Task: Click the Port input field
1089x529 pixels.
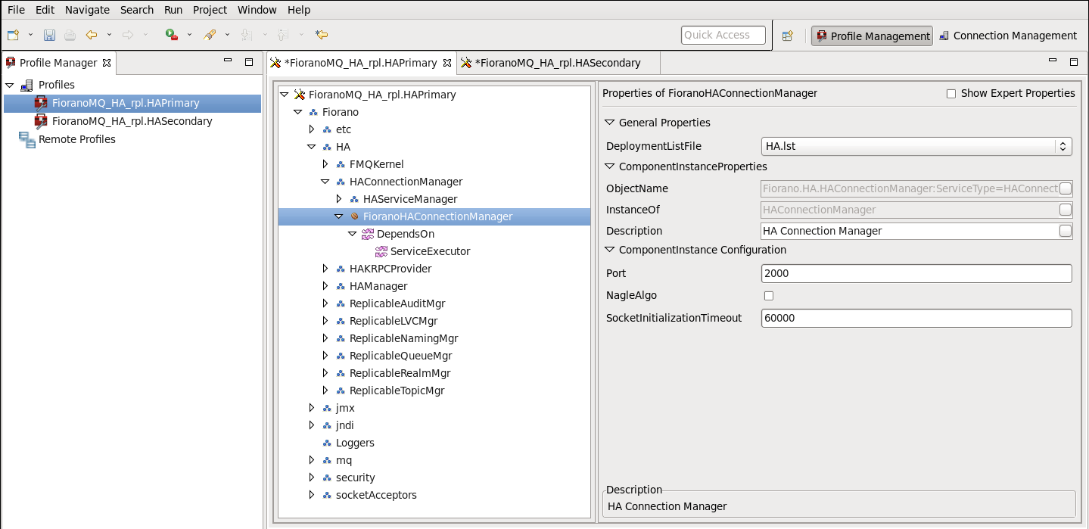Action: [x=916, y=273]
